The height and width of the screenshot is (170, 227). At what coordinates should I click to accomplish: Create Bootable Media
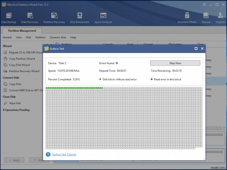tap(187, 17)
